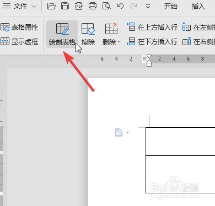The width and height of the screenshot is (215, 206).
Task: Expand quick access toolbar customize arrow
Action: (x=148, y=7)
